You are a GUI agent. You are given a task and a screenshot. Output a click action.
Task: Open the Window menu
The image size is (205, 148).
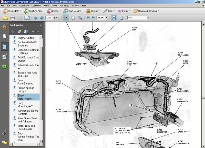75,6
